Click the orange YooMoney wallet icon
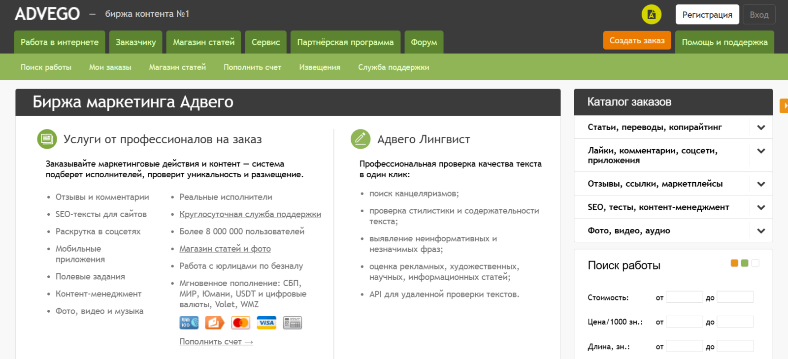Image resolution: width=788 pixels, height=359 pixels. pyautogui.click(x=214, y=323)
